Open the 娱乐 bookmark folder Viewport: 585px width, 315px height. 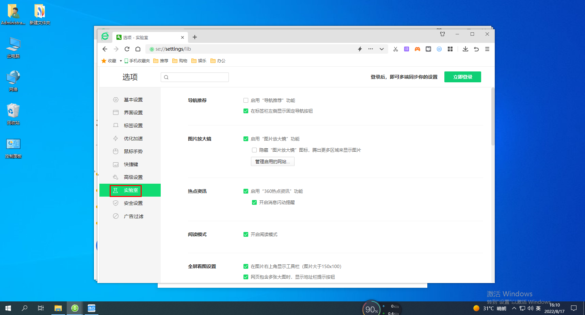point(199,61)
